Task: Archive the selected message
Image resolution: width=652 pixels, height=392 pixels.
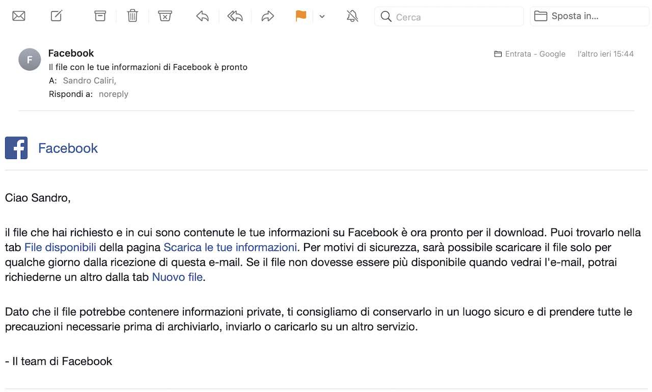Action: point(100,16)
